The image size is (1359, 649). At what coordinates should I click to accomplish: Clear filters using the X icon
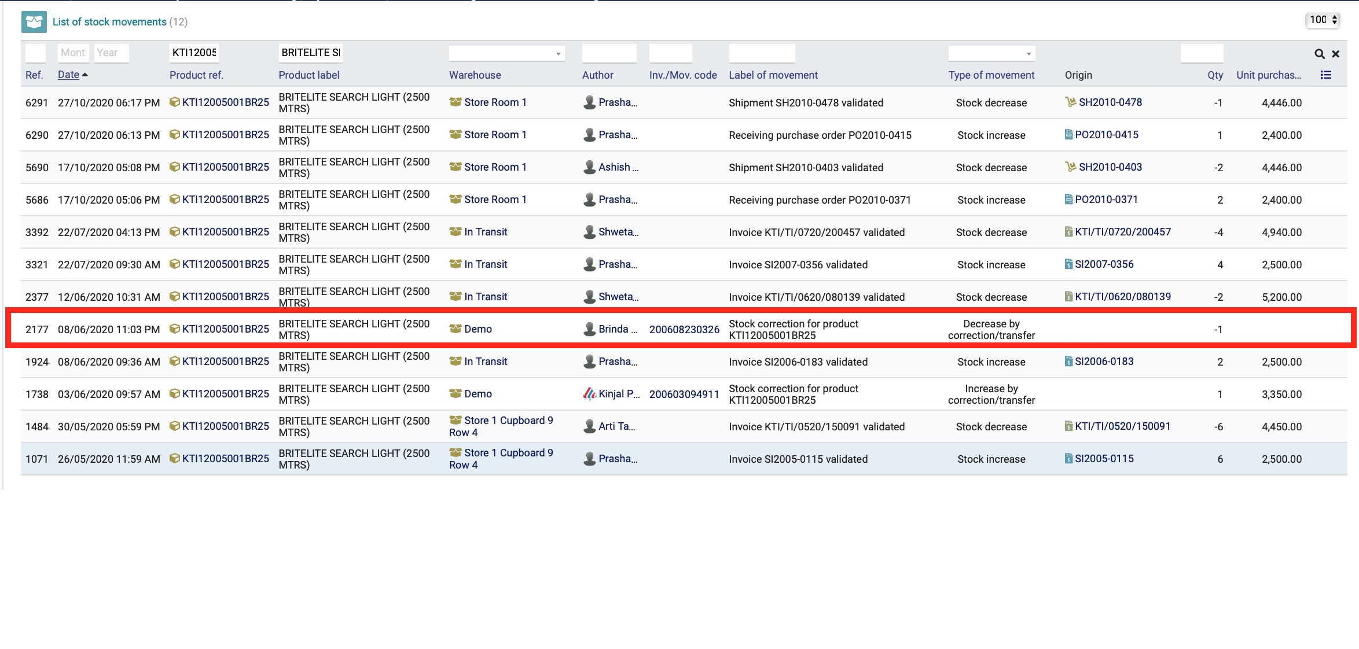click(1336, 53)
